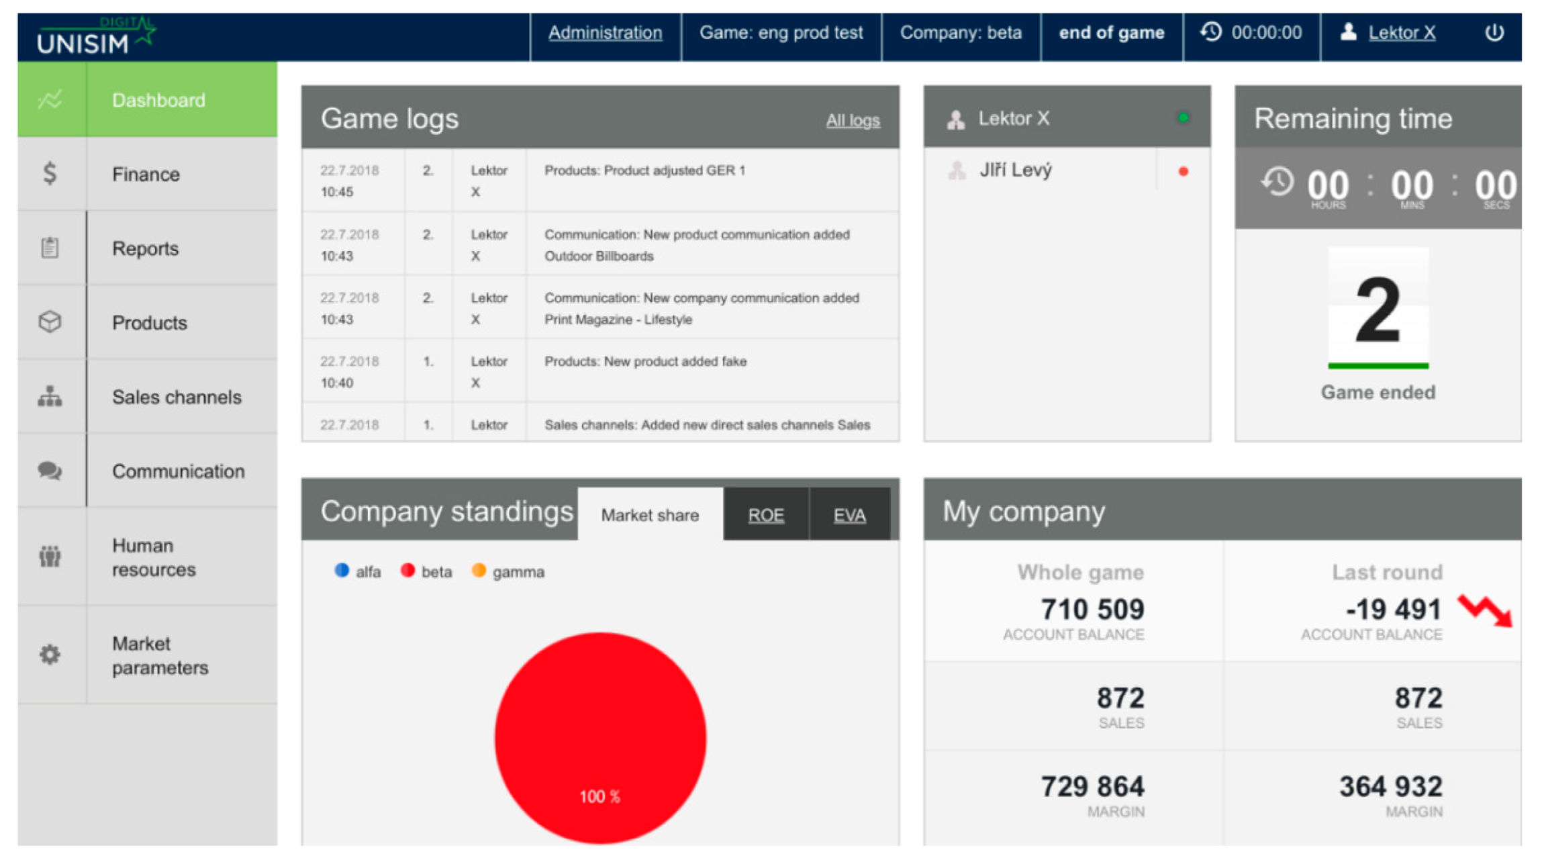Image resolution: width=1542 pixels, height=858 pixels.
Task: Click the power logout icon
Action: 1494,32
